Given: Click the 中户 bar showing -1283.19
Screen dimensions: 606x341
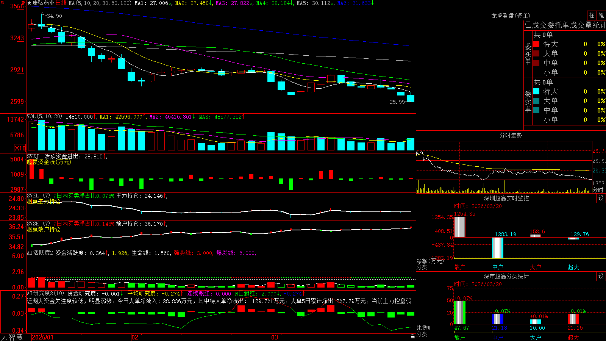Looking at the screenshot, I should pos(497,248).
